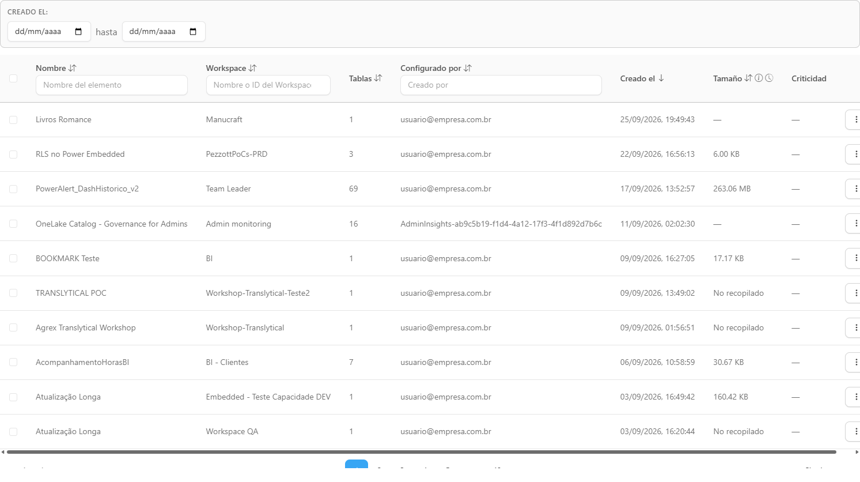
Task: Click the 'Workshop-Translytical-Teste2' workspace name
Action: (x=258, y=293)
